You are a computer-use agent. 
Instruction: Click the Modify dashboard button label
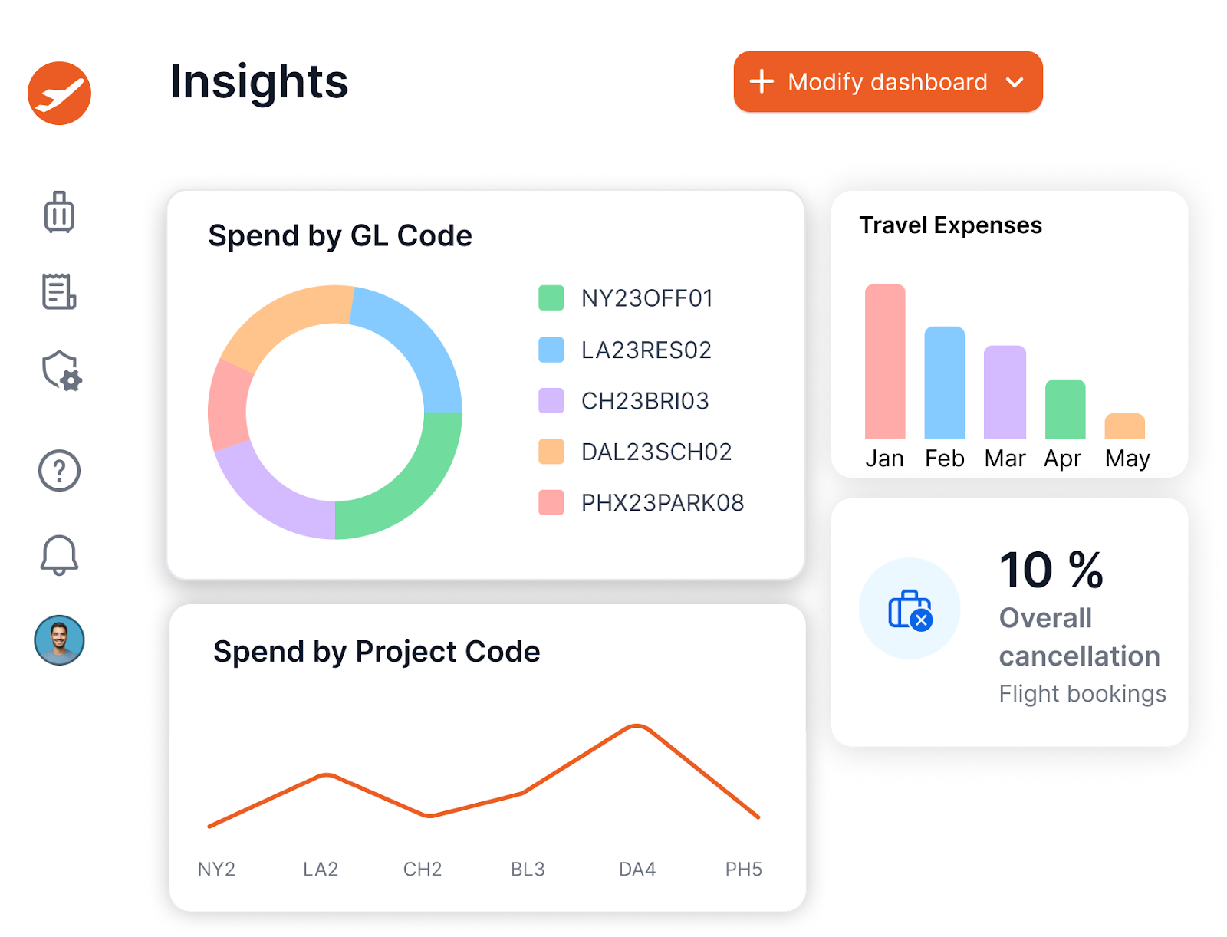click(x=887, y=82)
